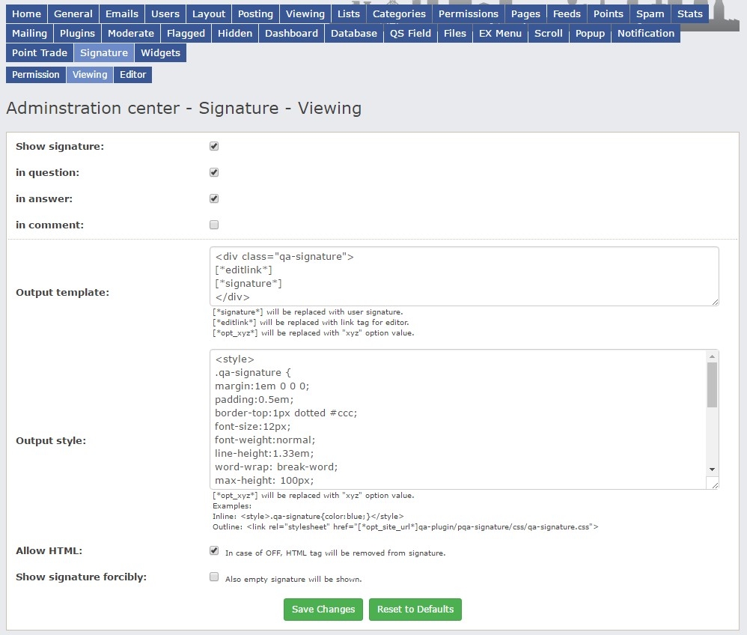Click scroll down arrow in Output style box
The height and width of the screenshot is (635, 747).
(x=712, y=469)
